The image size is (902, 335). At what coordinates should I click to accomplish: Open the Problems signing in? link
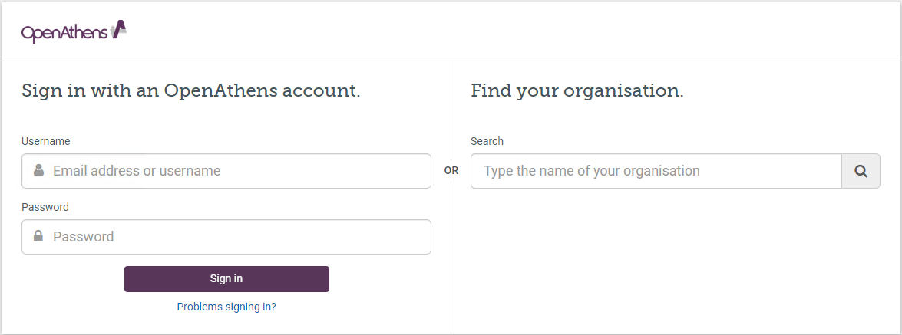pos(226,307)
